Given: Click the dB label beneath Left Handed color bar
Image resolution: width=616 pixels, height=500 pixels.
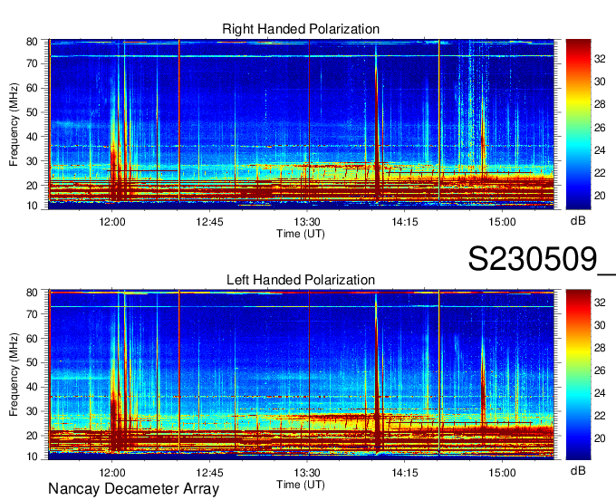Looking at the screenshot, I should (x=578, y=470).
